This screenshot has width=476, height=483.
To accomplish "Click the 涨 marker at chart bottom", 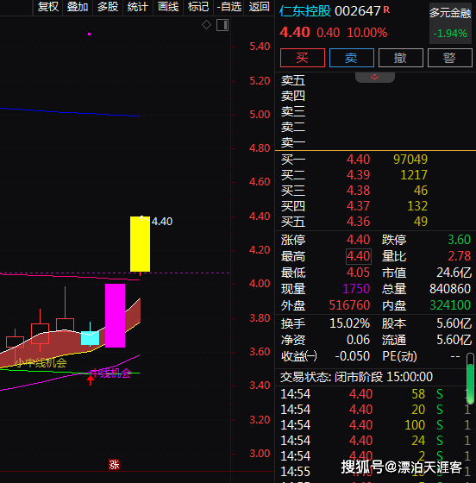I will click(x=114, y=465).
